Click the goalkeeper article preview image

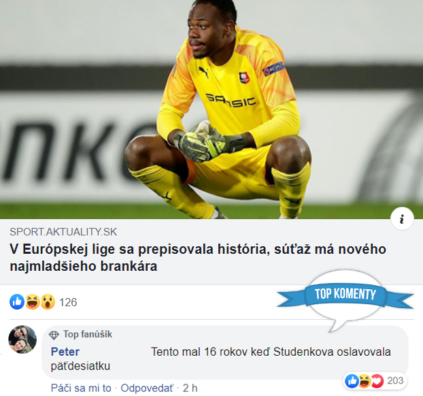coord(211,110)
